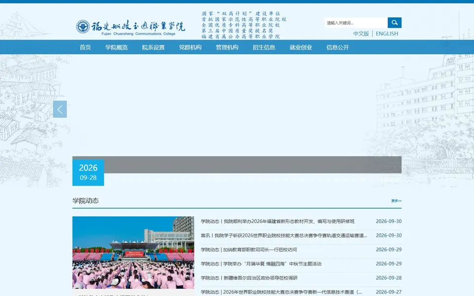The image size is (474, 296).
Task: Click date 2026-09-27 beside 信息技术赛道 news
Action: [x=389, y=292]
